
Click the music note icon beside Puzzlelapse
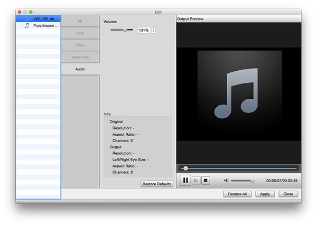27,26
